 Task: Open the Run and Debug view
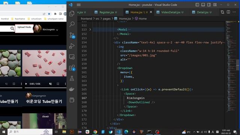click(72, 46)
